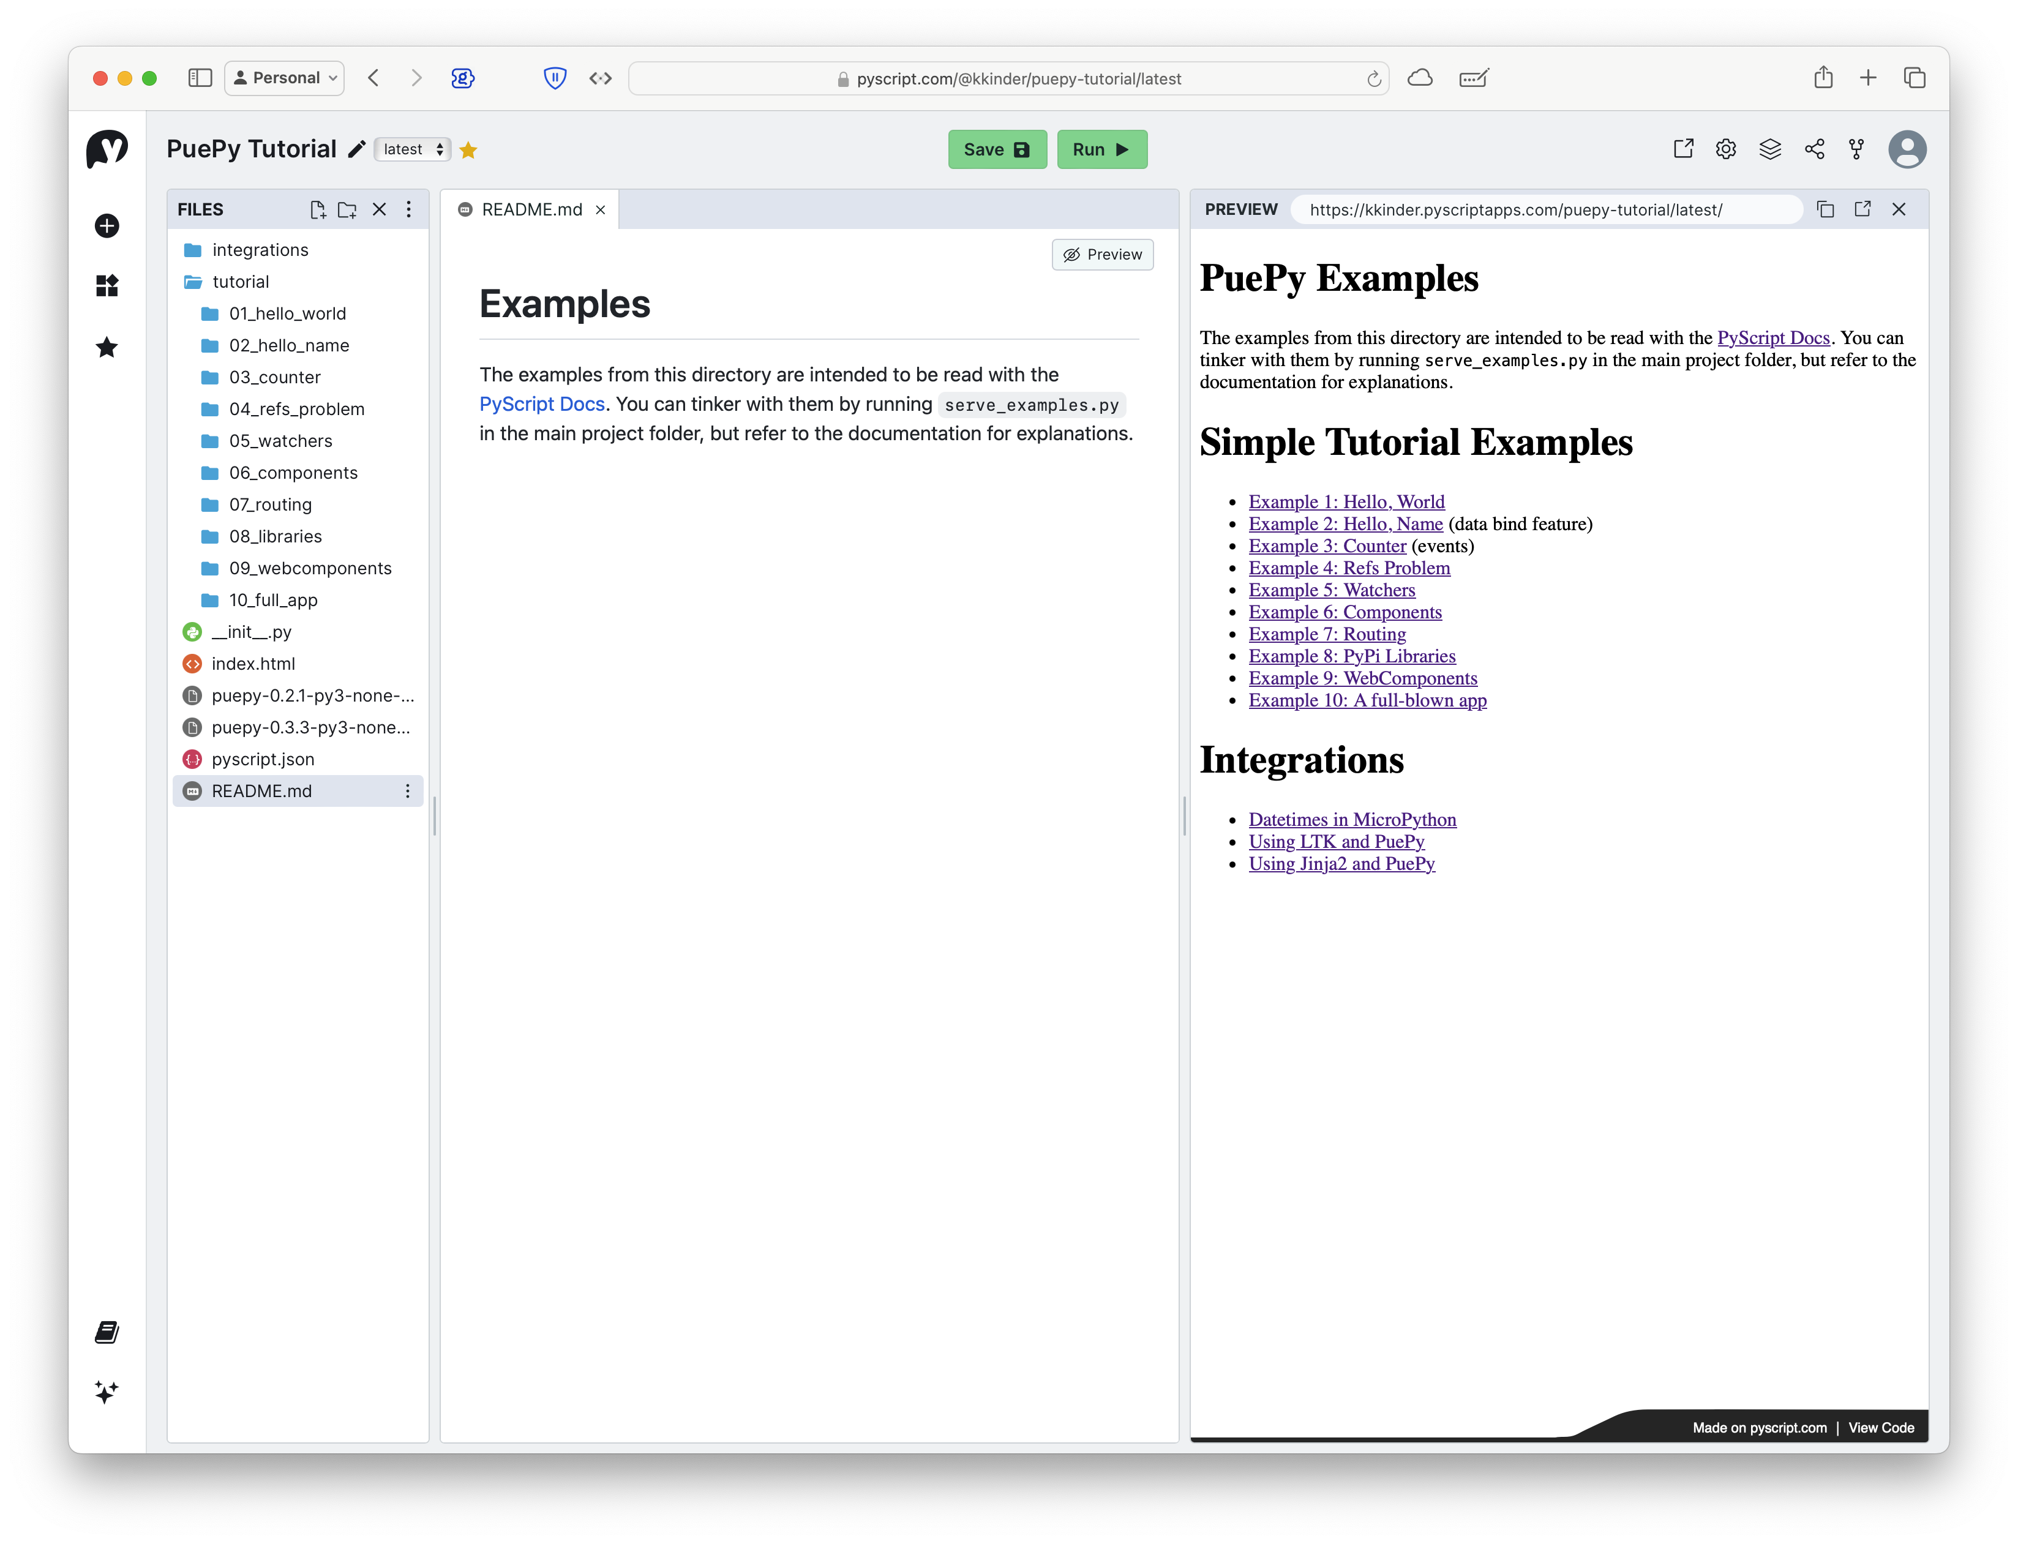This screenshot has width=2018, height=1544.
Task: Follow the PyScript Docs link in editor
Action: pyautogui.click(x=542, y=405)
